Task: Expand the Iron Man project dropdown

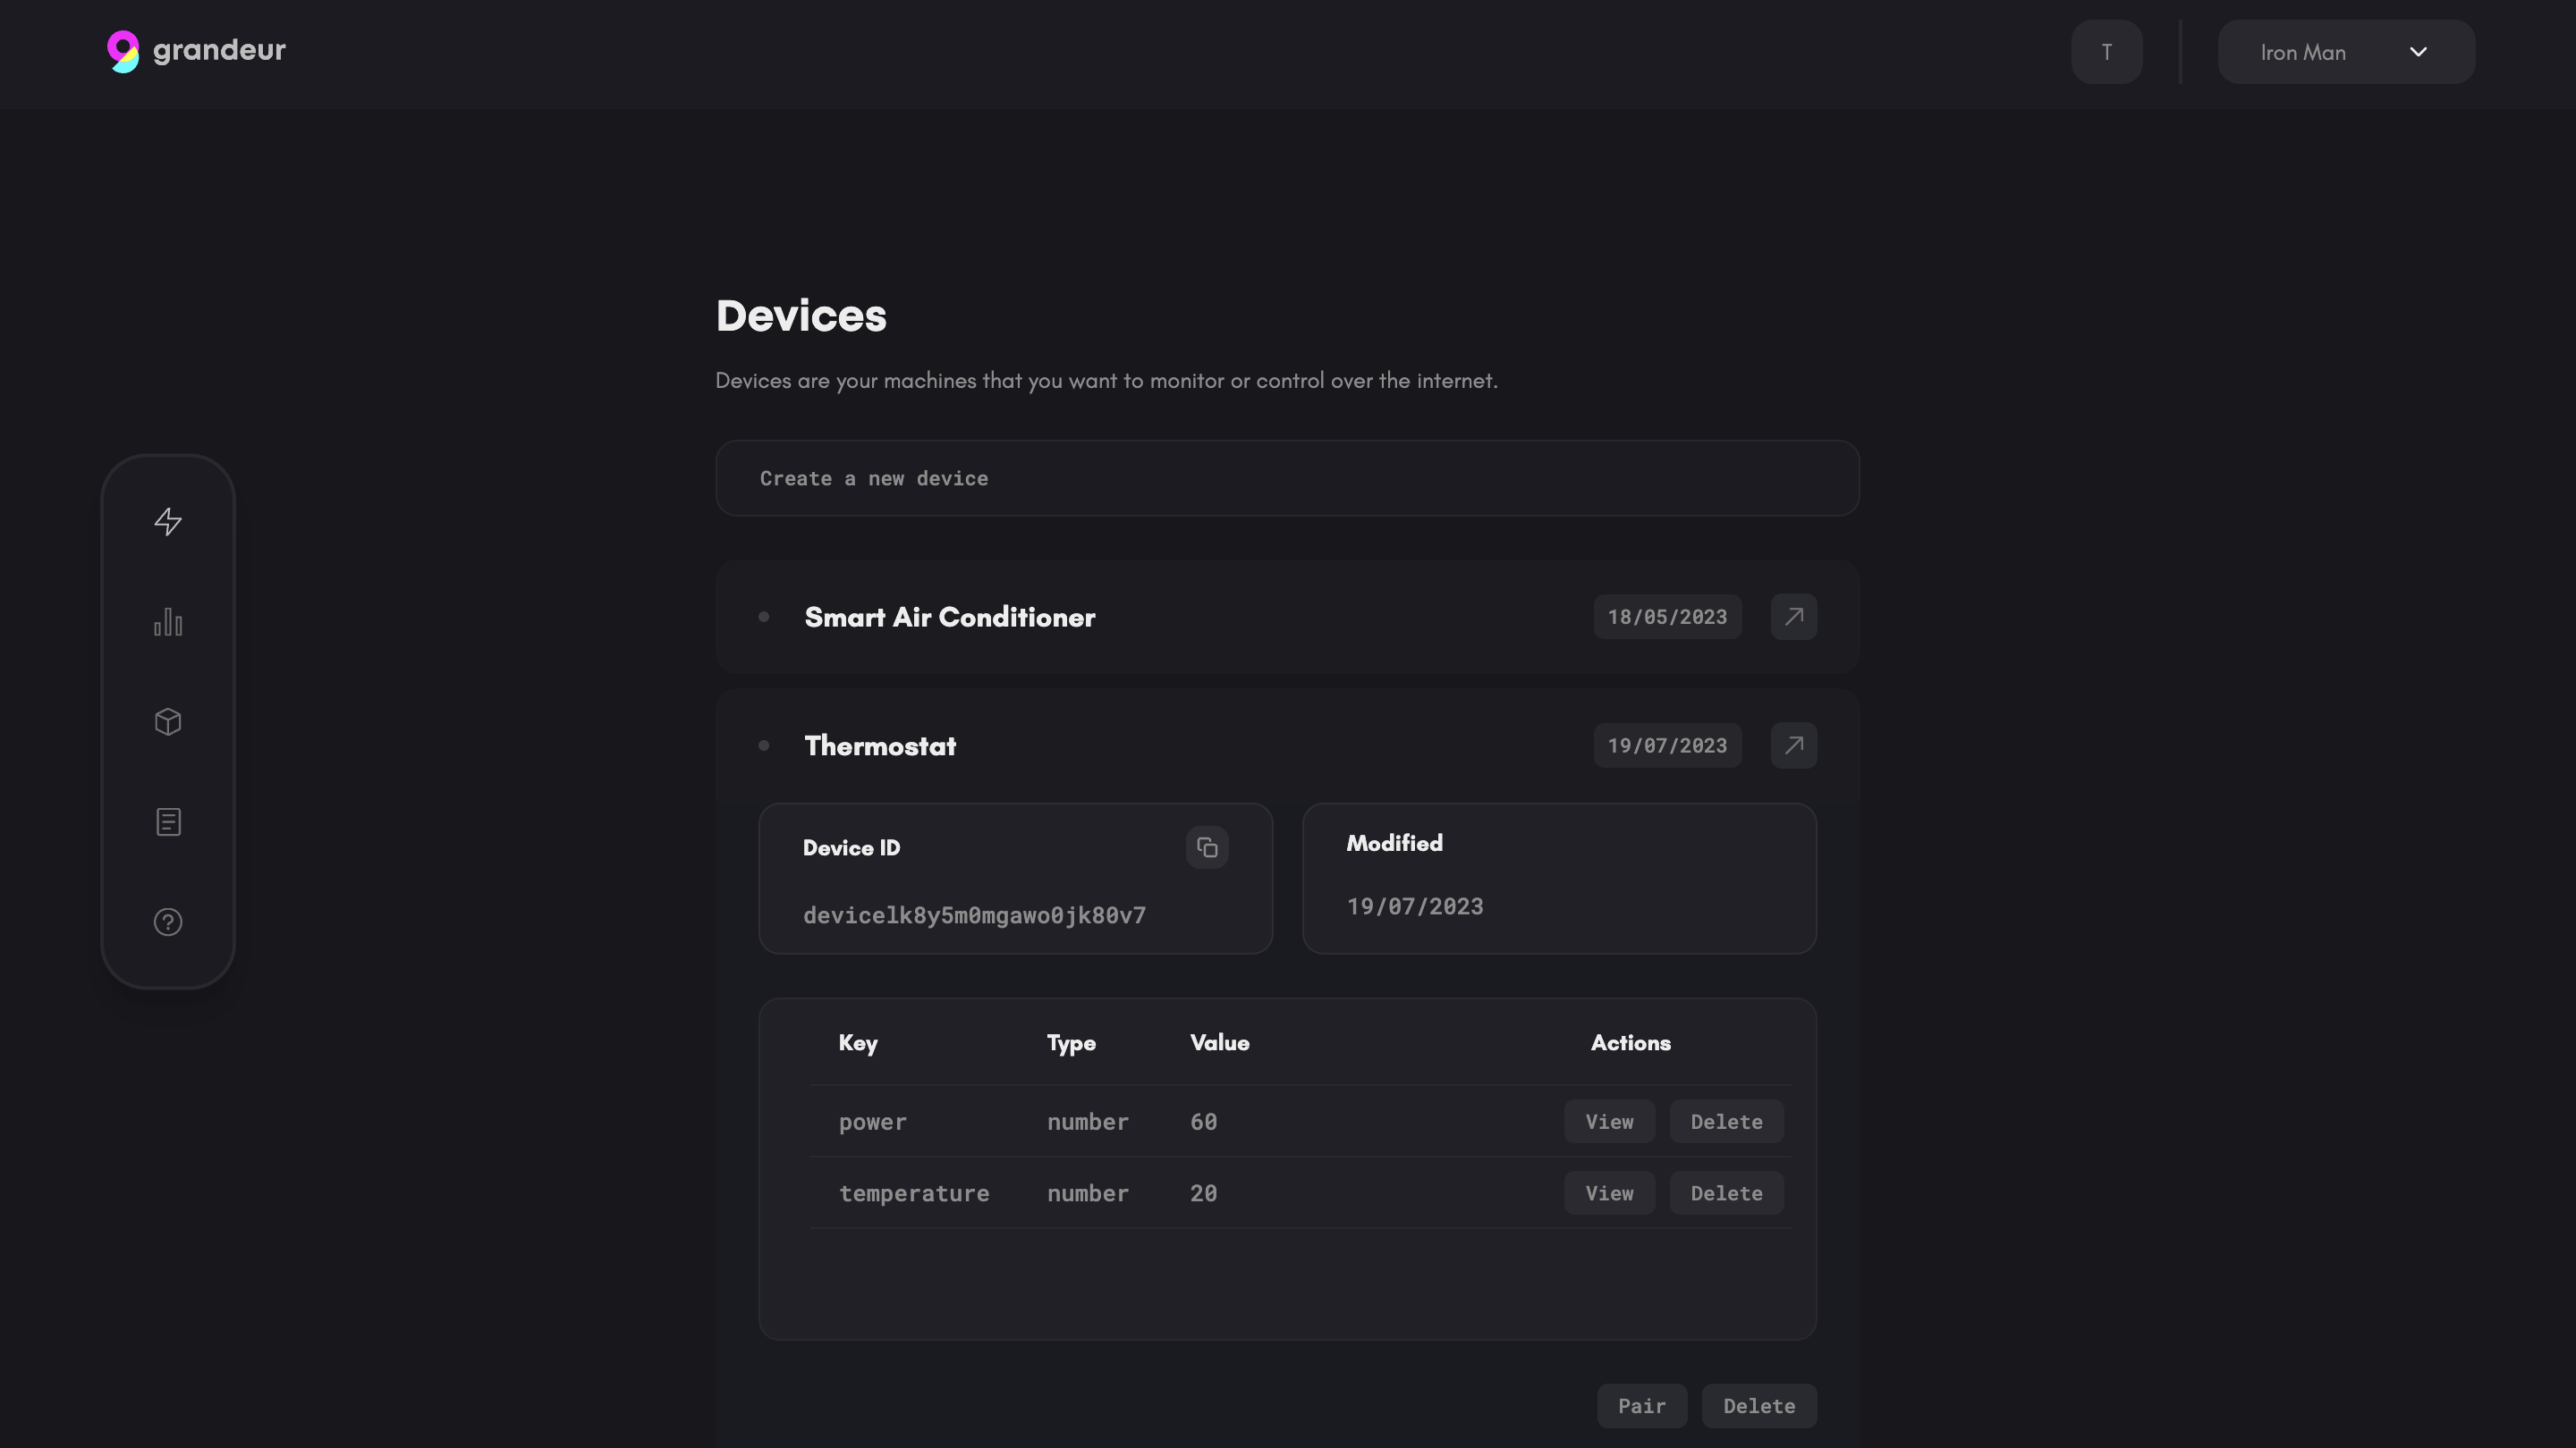Action: (2346, 52)
